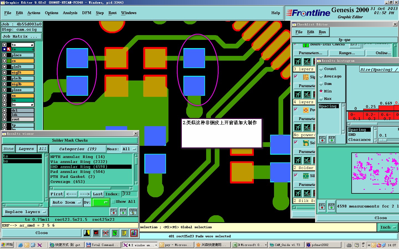
Task: Select the Max radio button
Action: 321,99
